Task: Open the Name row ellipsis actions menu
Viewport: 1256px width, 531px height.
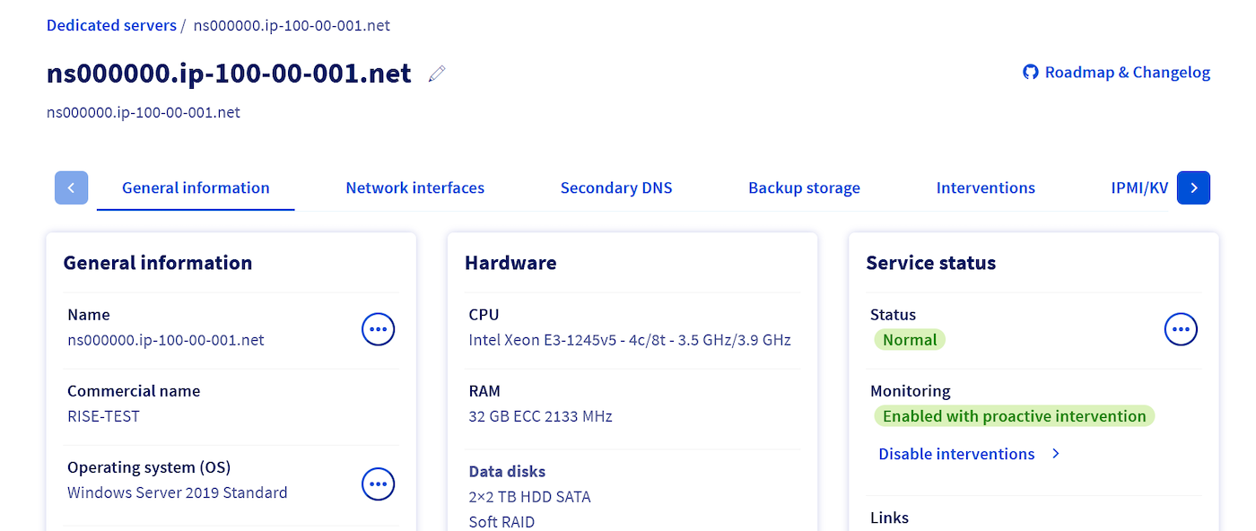Action: point(378,329)
